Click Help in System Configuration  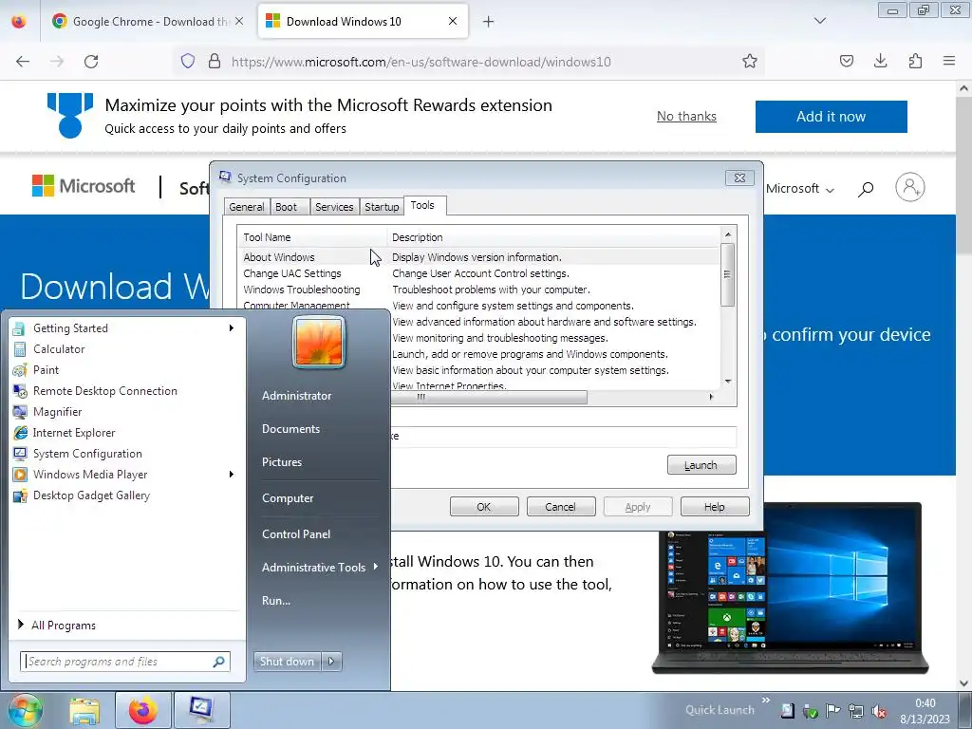click(714, 507)
